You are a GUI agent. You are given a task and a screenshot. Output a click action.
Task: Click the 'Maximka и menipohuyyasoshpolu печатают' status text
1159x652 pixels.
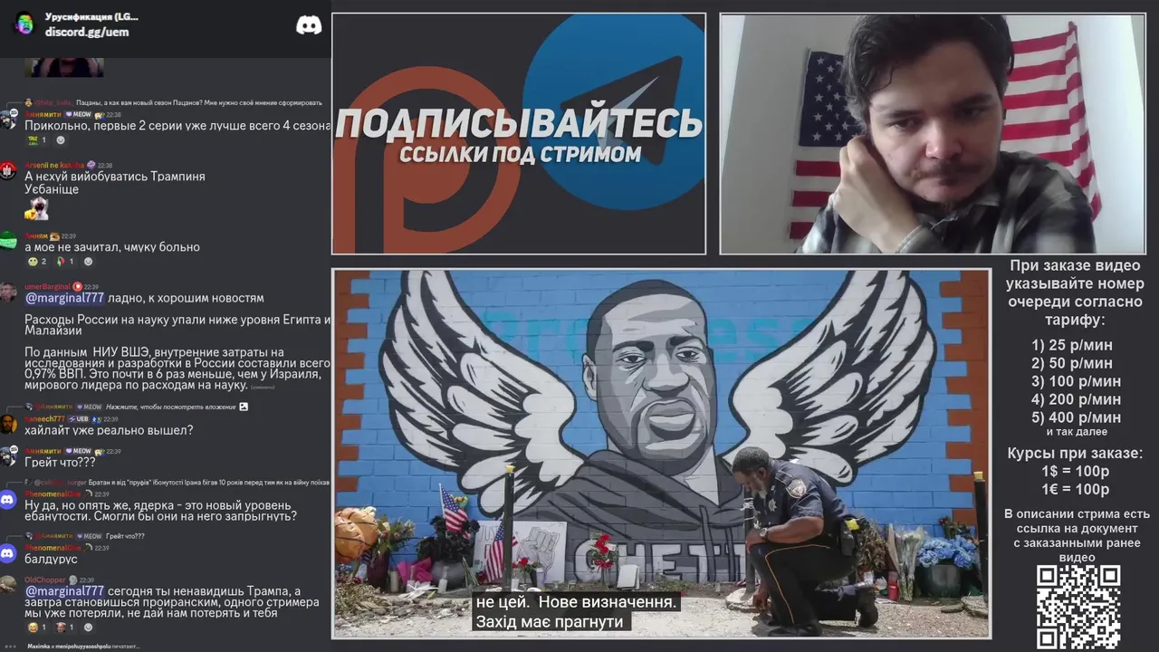tap(84, 647)
